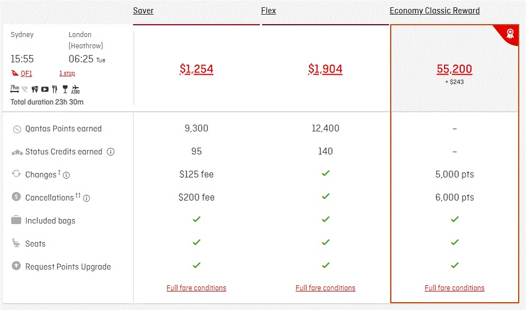Image resolution: width=526 pixels, height=310 pixels.
Task: Click the Qantas kangaroo logo beside QF1
Action: point(15,73)
